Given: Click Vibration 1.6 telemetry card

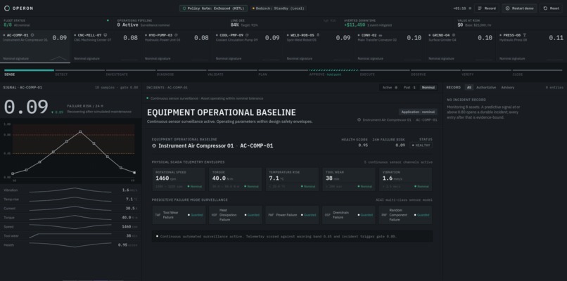Looking at the screenshot, I should tap(405, 179).
